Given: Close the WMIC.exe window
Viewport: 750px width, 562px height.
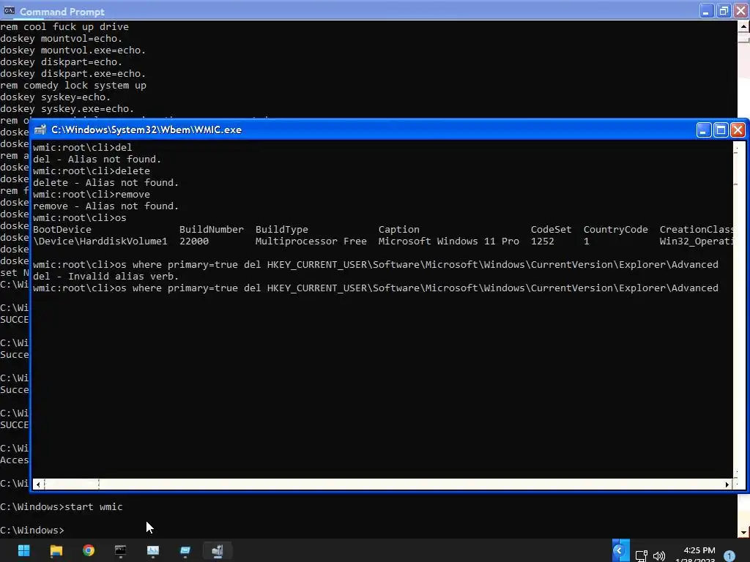Looking at the screenshot, I should pyautogui.click(x=738, y=130).
